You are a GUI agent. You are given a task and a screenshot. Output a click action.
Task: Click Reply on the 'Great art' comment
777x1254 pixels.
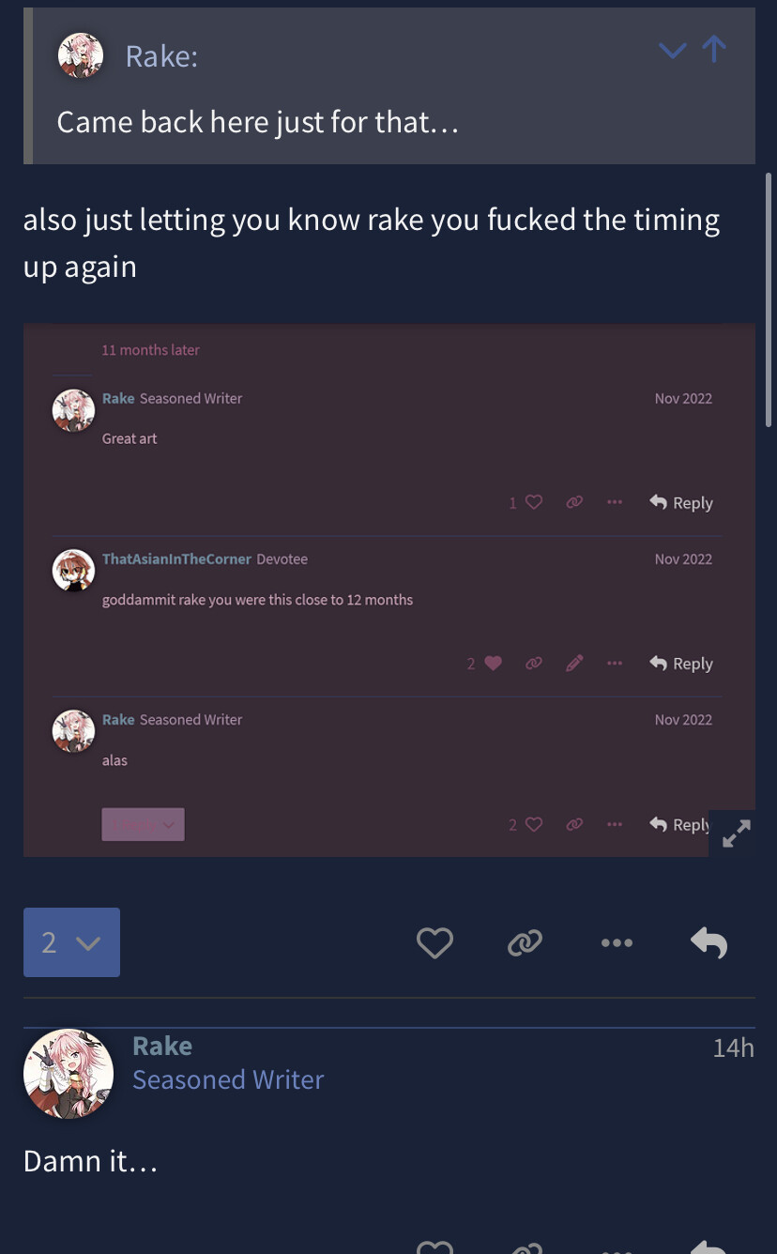click(681, 503)
